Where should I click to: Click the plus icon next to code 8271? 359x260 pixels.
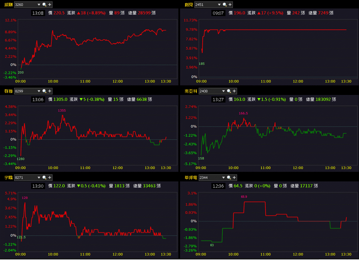click(50, 178)
